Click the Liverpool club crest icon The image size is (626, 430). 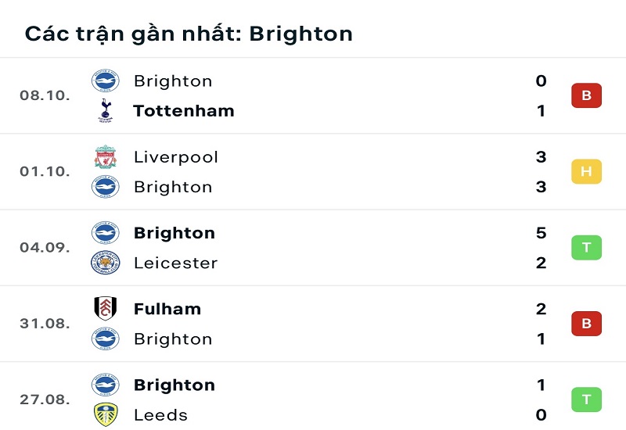click(106, 157)
